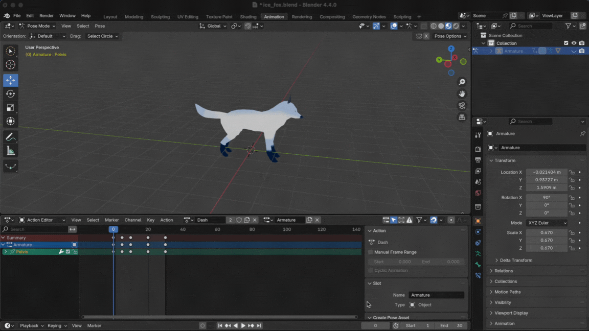
Task: Open the XYZ Euler rotation mode dropdown
Action: pyautogui.click(x=547, y=223)
